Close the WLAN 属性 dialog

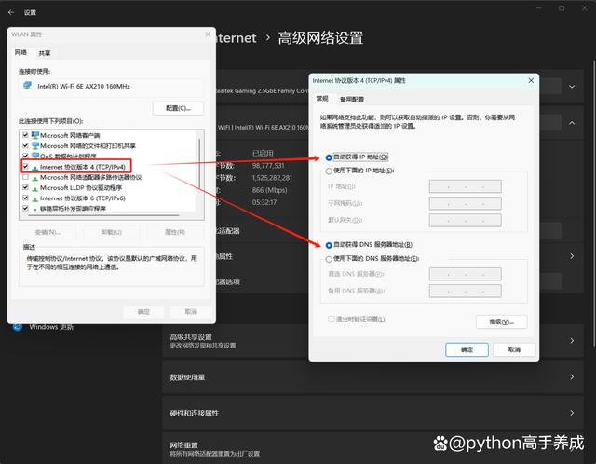coord(208,34)
